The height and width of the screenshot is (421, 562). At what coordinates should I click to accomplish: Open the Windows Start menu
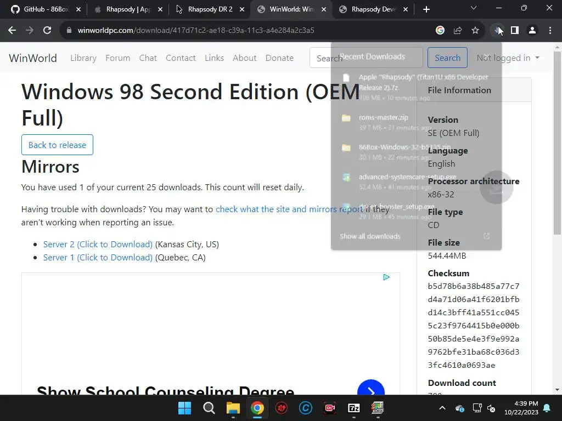pos(185,408)
